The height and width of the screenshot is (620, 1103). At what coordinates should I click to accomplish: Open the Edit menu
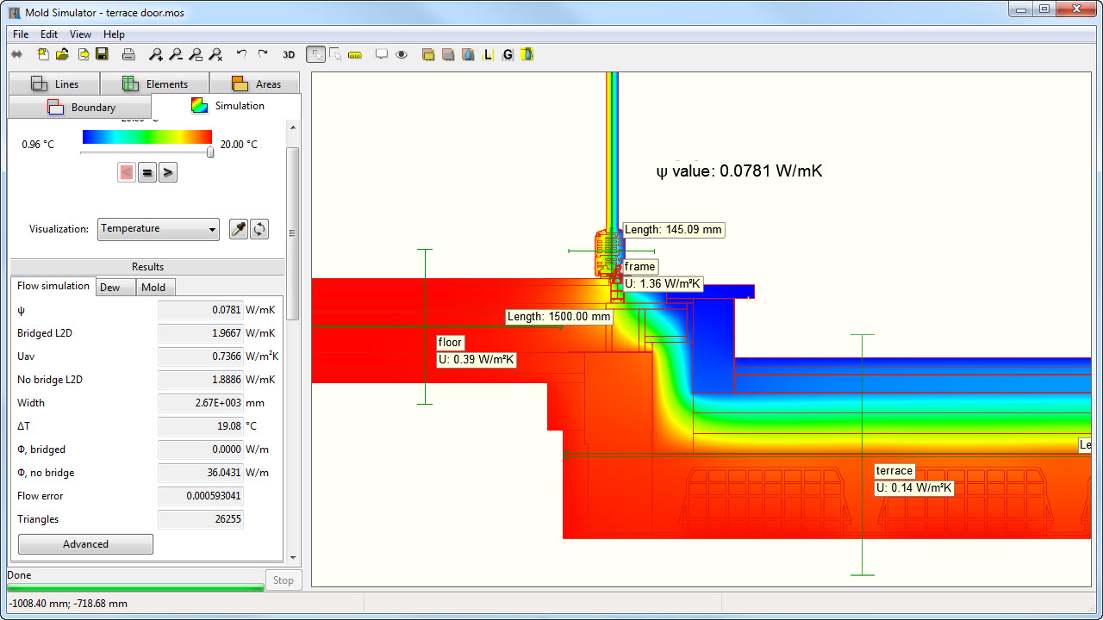pyautogui.click(x=49, y=34)
